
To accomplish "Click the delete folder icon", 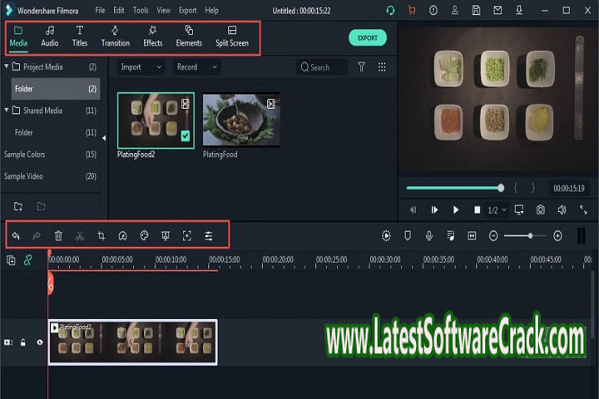I will coord(41,206).
